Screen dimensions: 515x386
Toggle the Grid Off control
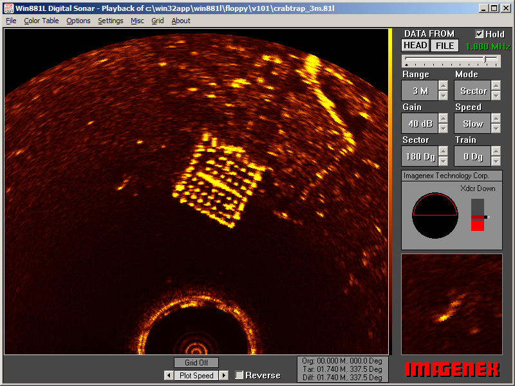tap(196, 362)
